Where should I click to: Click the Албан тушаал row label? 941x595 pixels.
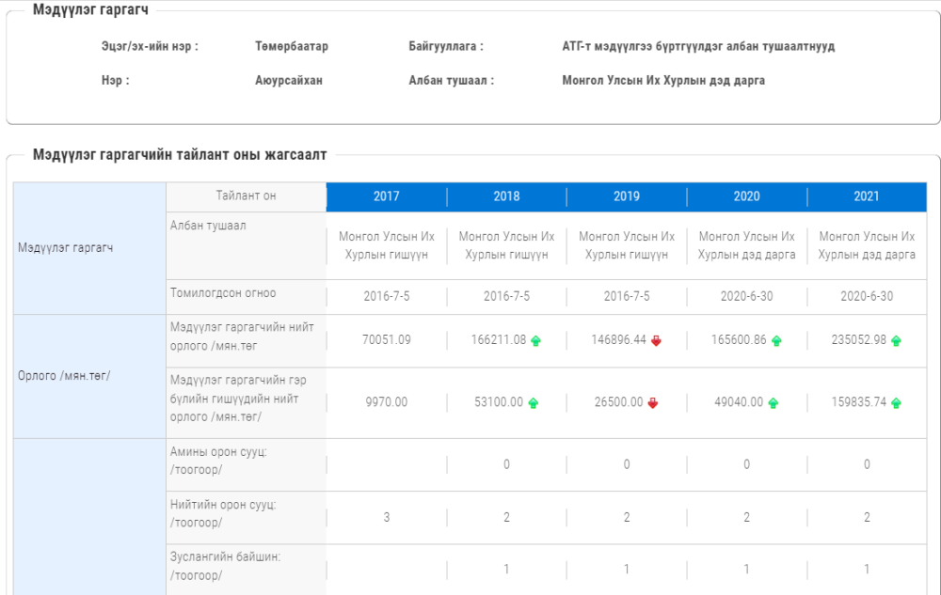pos(208,226)
